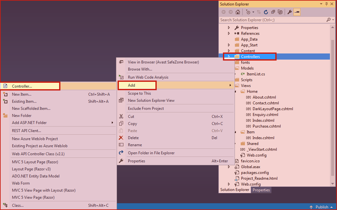Click the Back arrow in Solution Explorer toolbar
The image size is (337, 210).
[x=224, y=12]
